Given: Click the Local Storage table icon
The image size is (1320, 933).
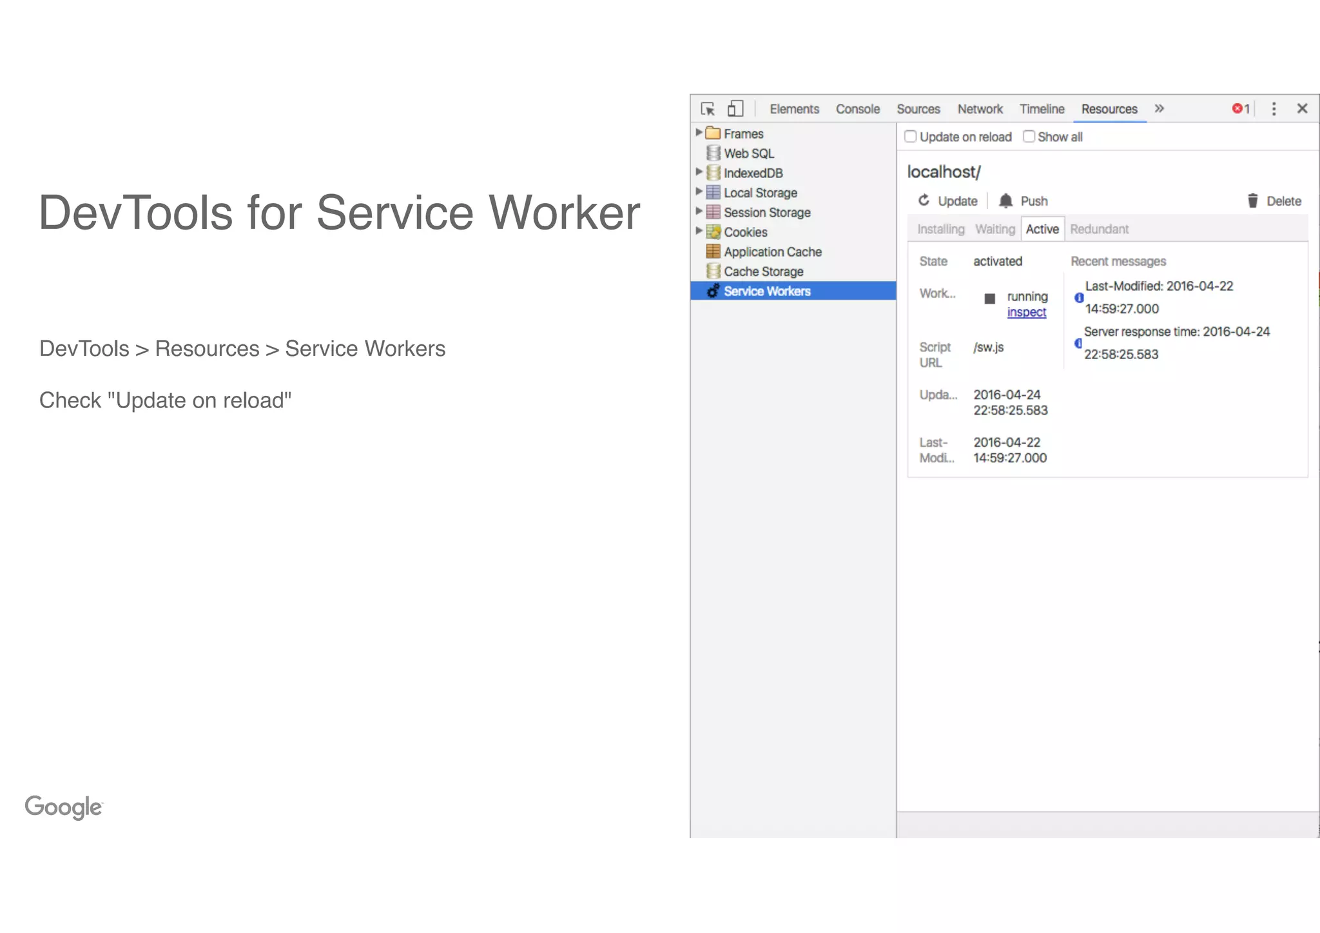Looking at the screenshot, I should click(713, 192).
